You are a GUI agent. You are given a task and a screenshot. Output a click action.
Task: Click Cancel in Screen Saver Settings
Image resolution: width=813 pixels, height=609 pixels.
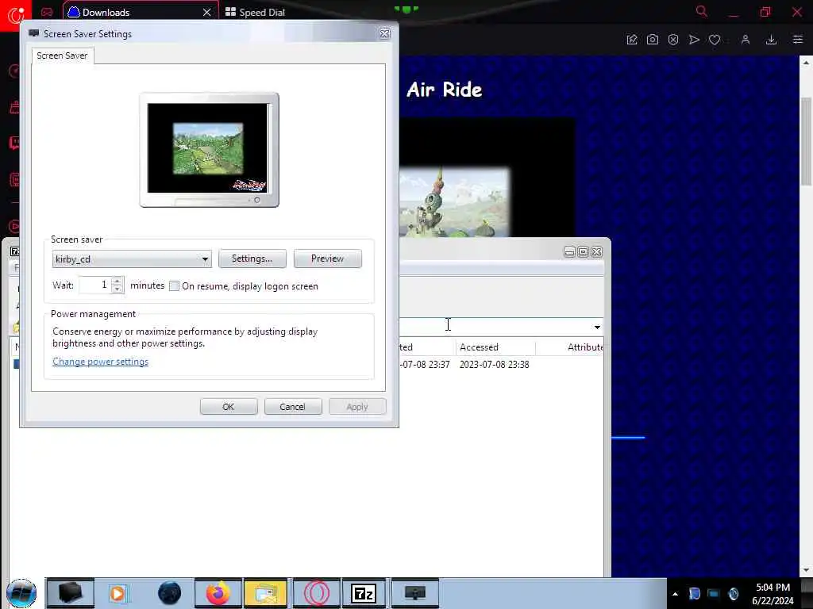pos(292,407)
